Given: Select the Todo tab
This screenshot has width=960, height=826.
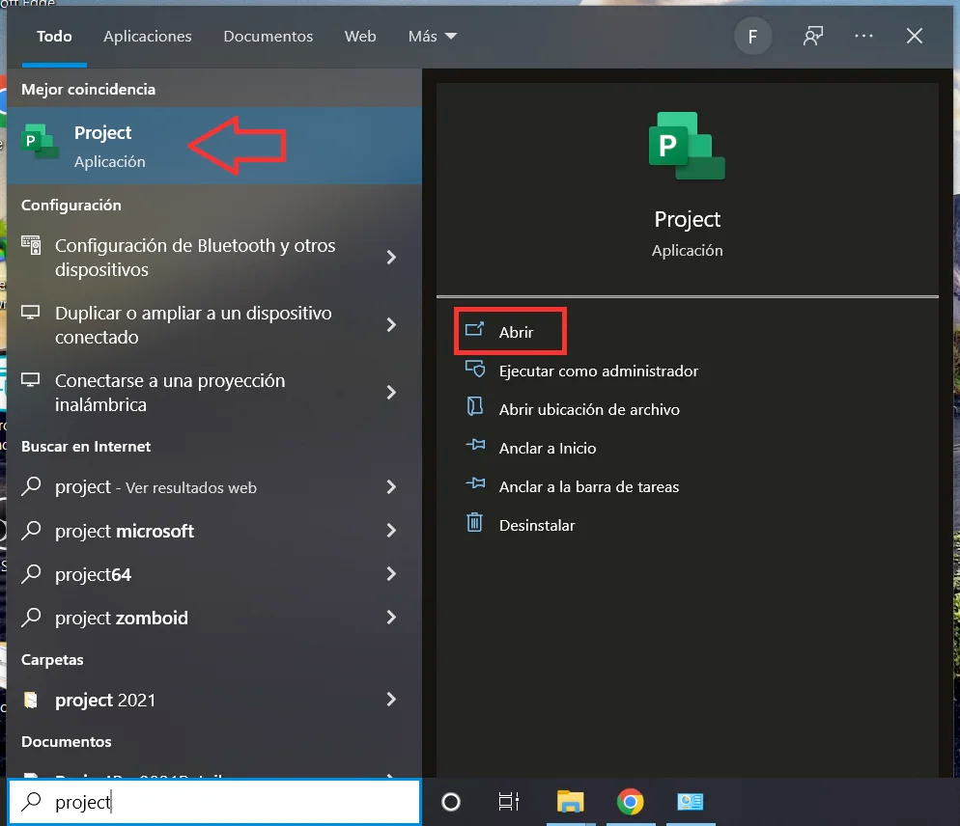Looking at the screenshot, I should [54, 36].
